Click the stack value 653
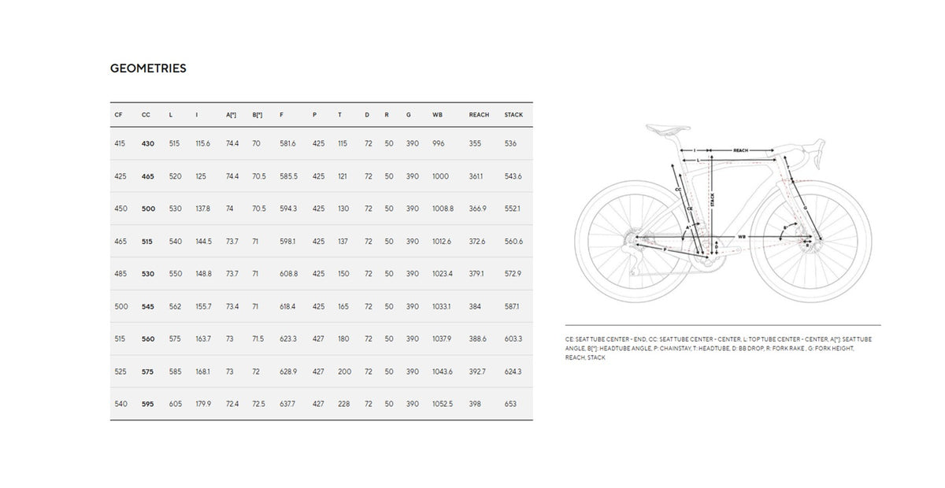The height and width of the screenshot is (488, 945). 510,404
